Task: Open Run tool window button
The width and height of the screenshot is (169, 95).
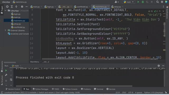Action: [x=26, y=89]
